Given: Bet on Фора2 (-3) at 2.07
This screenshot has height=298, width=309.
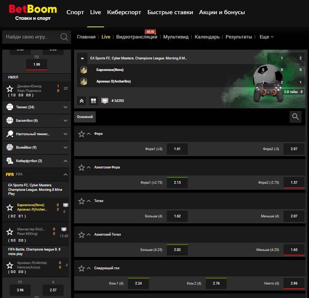Looking at the screenshot, I should pos(294,149).
